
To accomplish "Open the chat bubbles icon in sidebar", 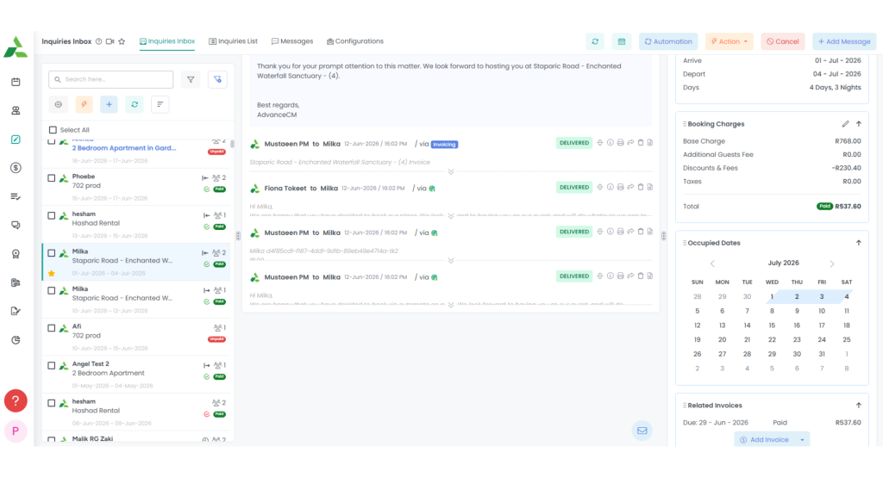I will [16, 225].
